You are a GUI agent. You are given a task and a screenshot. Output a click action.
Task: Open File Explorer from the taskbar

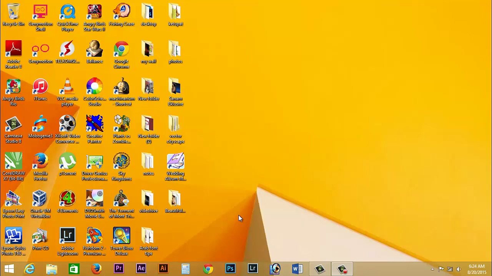pyautogui.click(x=52, y=269)
